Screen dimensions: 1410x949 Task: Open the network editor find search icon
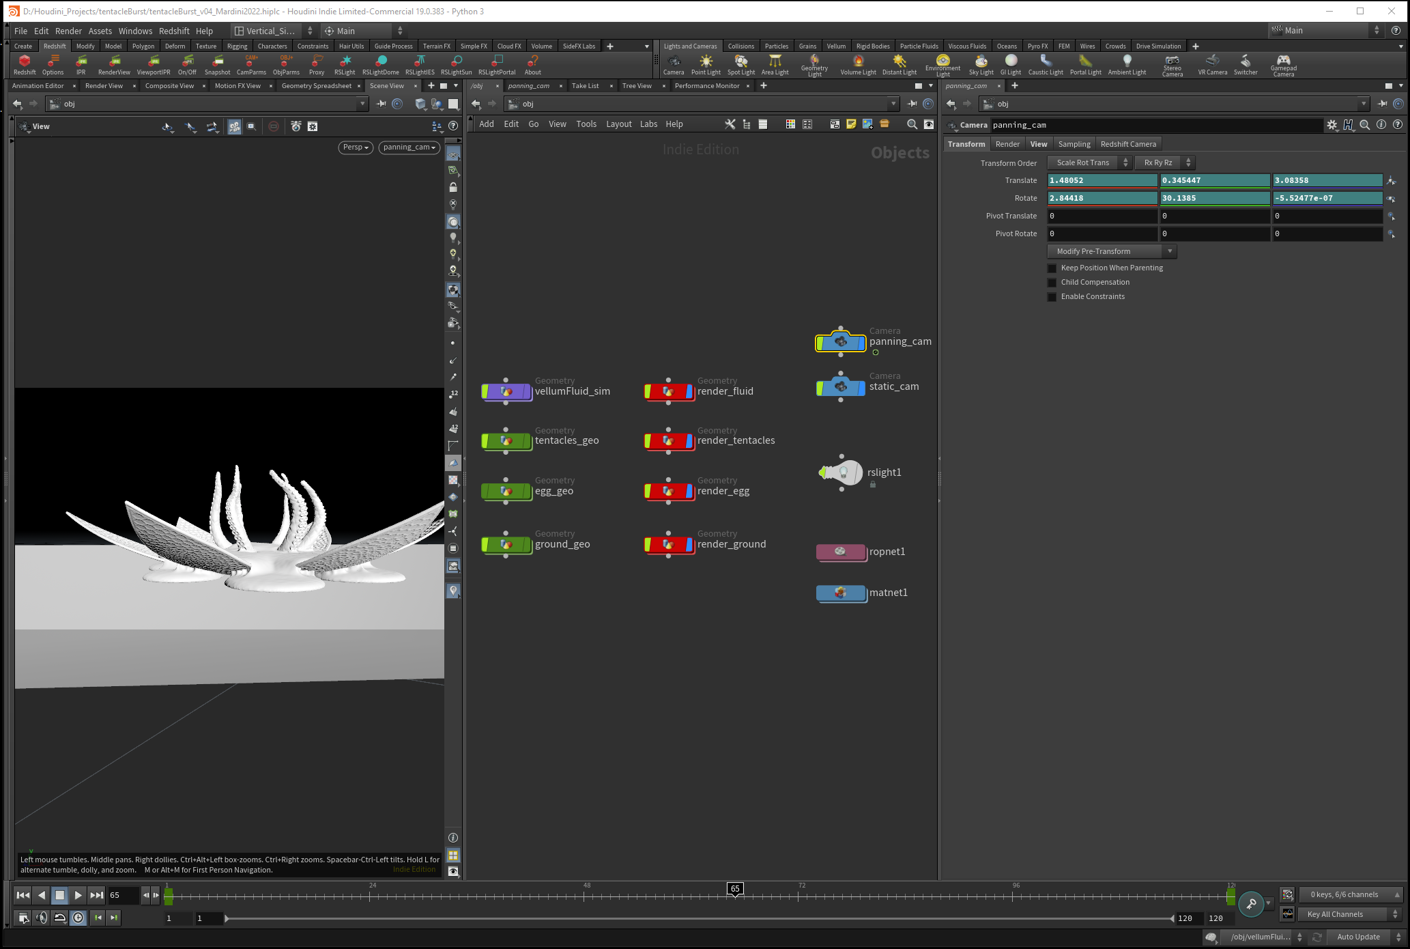(x=912, y=124)
